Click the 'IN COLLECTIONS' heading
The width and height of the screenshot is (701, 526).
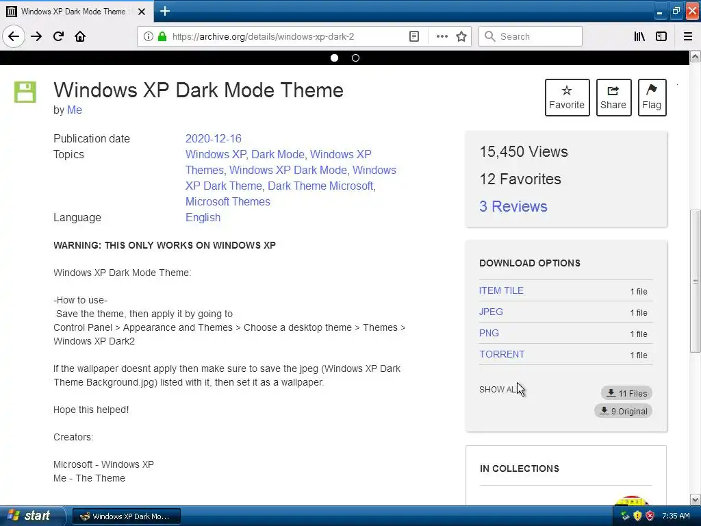520,468
